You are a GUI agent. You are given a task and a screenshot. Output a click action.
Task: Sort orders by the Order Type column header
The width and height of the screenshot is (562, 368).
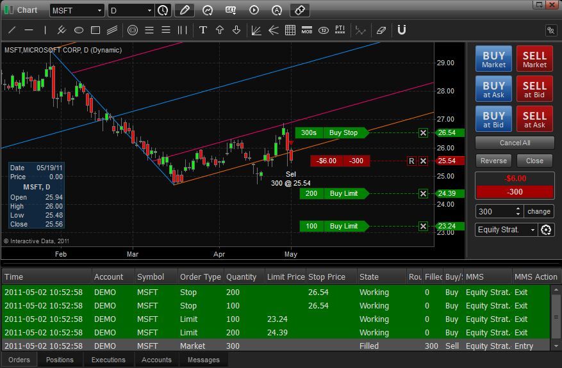coord(201,276)
